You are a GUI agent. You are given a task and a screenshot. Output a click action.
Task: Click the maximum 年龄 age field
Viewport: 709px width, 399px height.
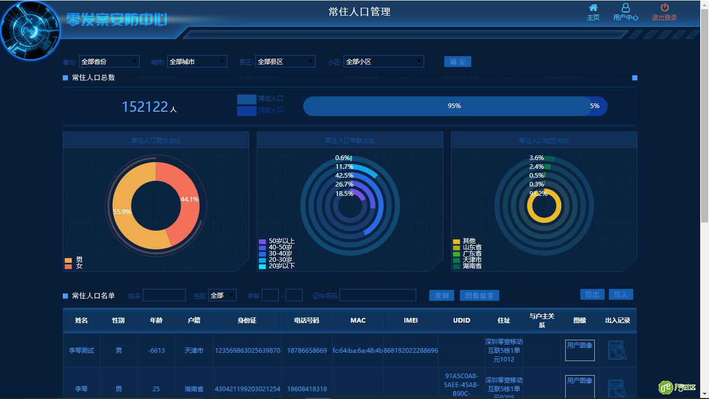tap(294, 295)
